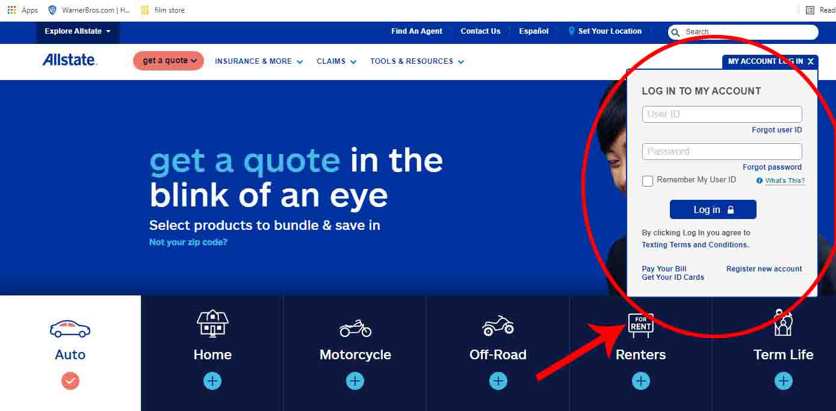Check Remember My User ID

tap(648, 181)
